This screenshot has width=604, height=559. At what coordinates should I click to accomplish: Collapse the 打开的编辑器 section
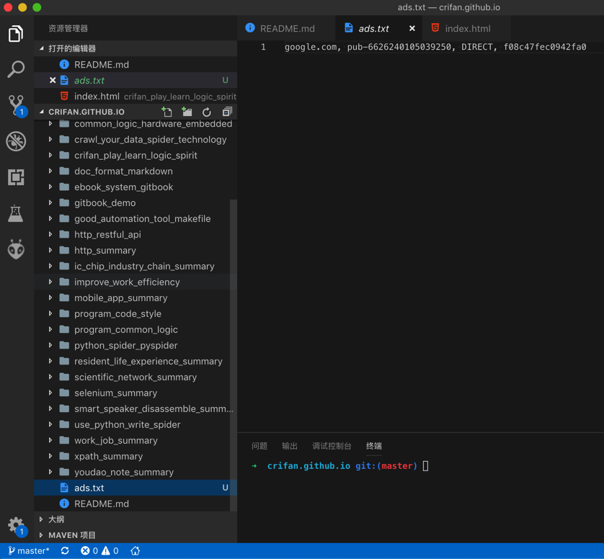click(136, 48)
